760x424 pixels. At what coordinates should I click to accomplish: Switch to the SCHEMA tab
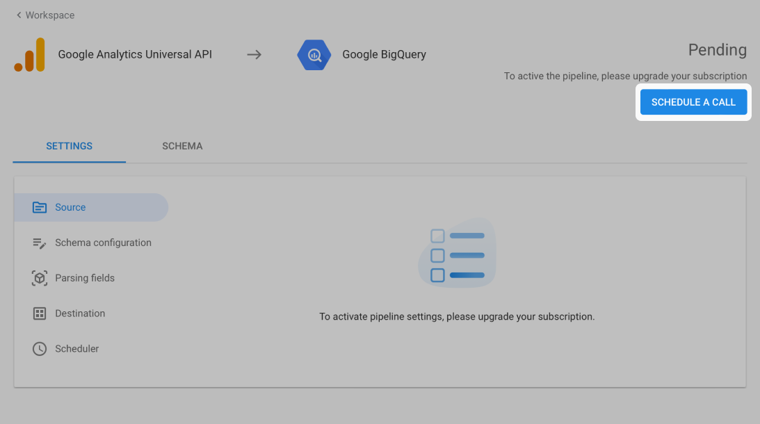pos(182,146)
